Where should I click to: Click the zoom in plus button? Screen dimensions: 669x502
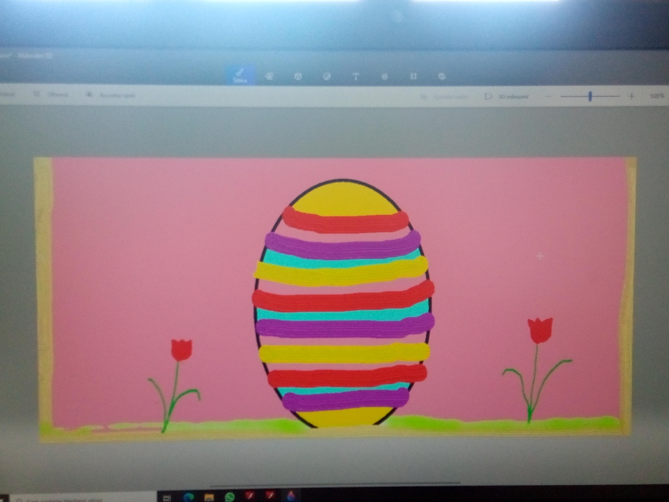(x=631, y=96)
